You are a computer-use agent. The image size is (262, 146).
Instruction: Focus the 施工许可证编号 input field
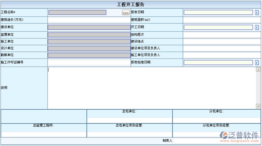(x=89, y=63)
